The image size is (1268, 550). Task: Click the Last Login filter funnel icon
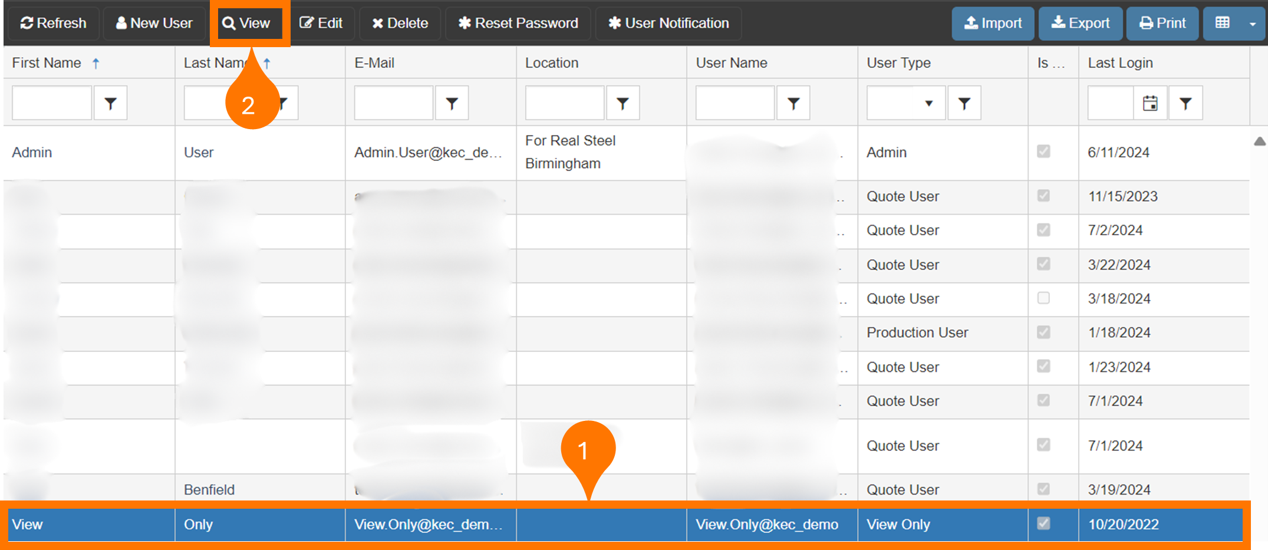coord(1185,103)
